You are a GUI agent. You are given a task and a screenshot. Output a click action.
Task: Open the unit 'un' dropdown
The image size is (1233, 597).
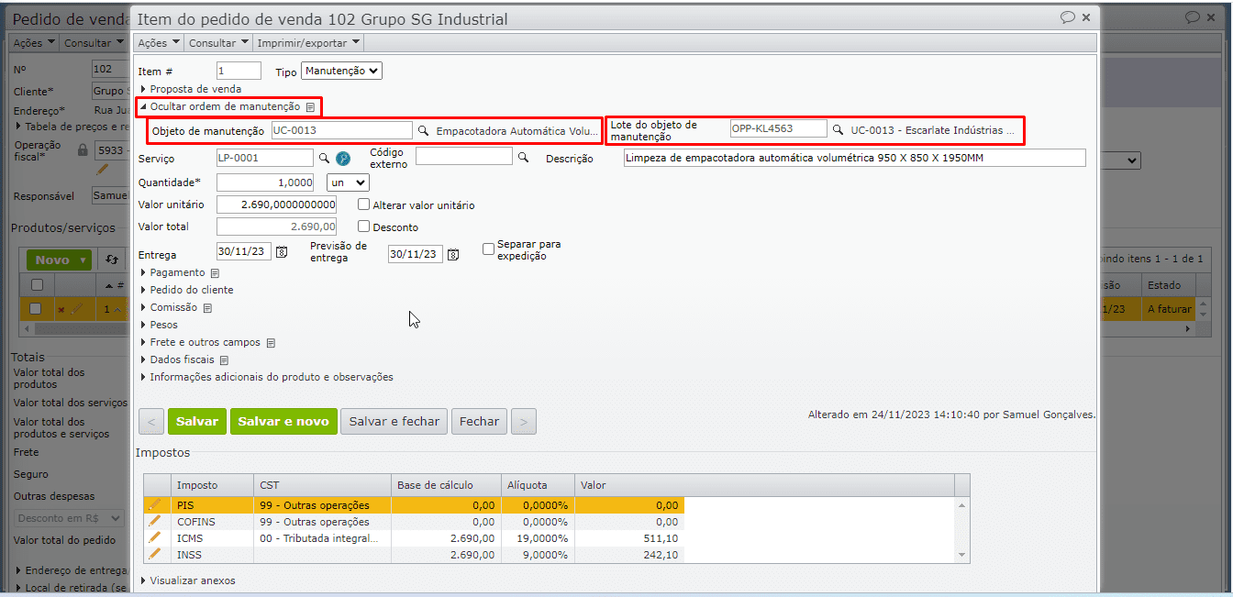348,182
